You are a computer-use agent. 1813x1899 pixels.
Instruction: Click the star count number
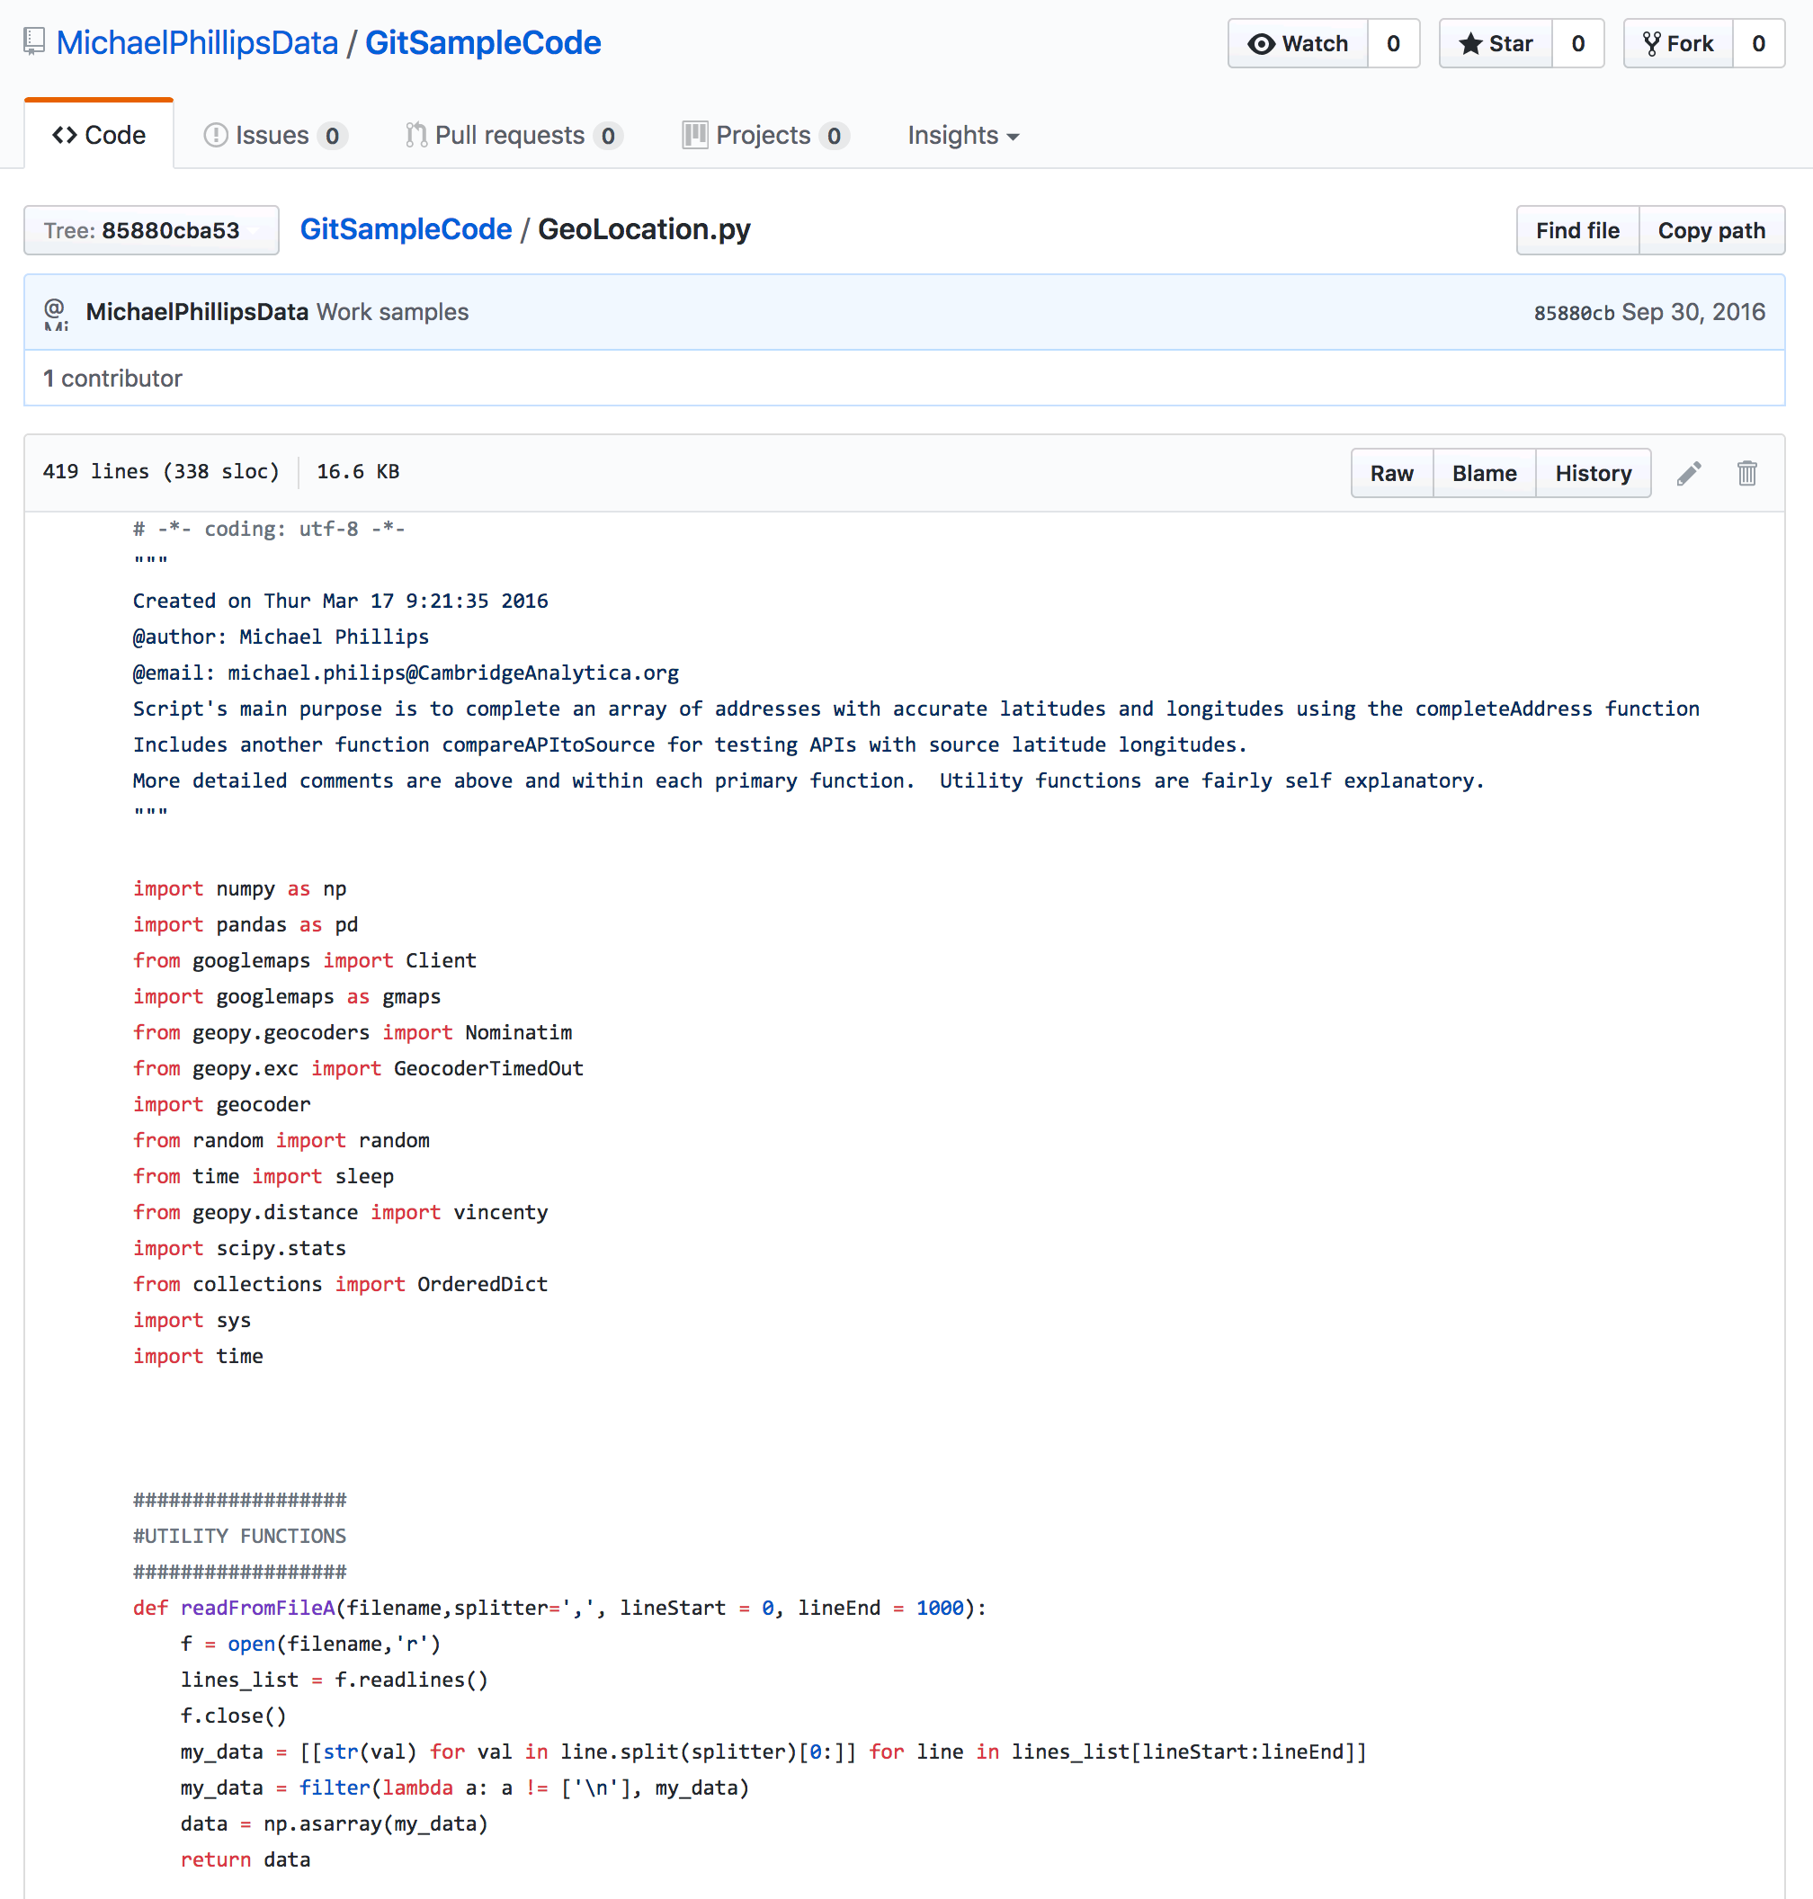(1577, 43)
